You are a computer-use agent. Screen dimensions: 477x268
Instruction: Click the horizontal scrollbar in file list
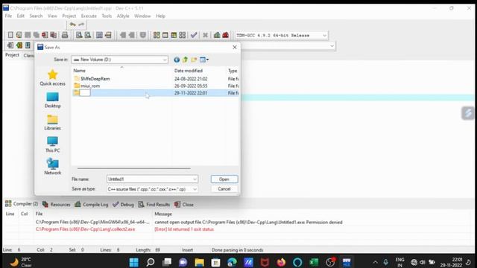(x=134, y=168)
